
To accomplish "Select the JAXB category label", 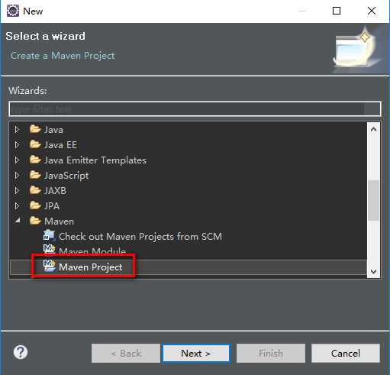I will tap(55, 191).
